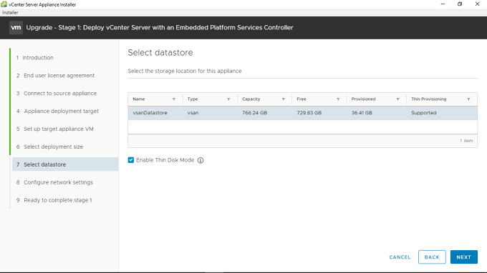Open Configure network settings step
The width and height of the screenshot is (487, 273).
[x=54, y=182]
